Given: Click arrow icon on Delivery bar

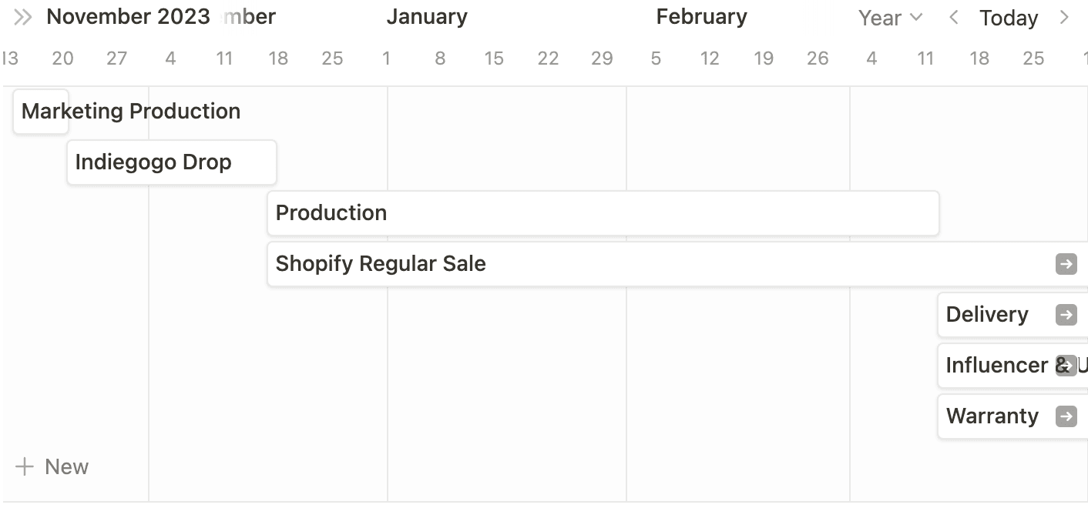Looking at the screenshot, I should click(1066, 315).
